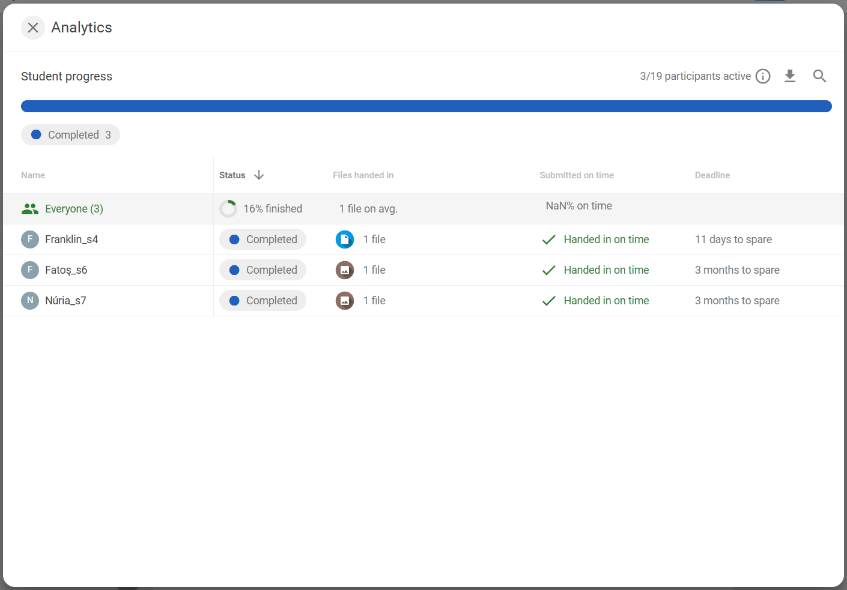
Task: Open Franklin_s4 student name
Action: [71, 239]
